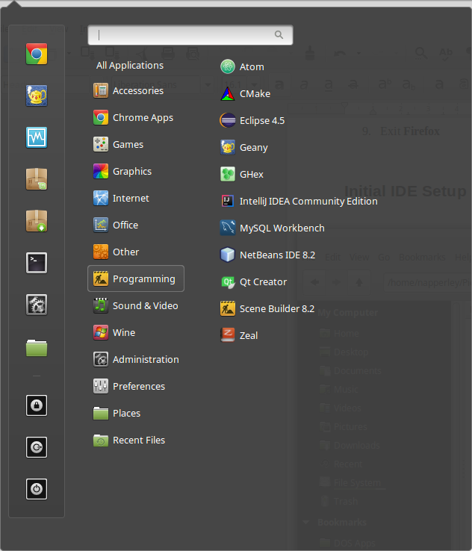This screenshot has width=472, height=551.
Task: Open the Files folder icon in the sidebar
Action: (x=37, y=347)
